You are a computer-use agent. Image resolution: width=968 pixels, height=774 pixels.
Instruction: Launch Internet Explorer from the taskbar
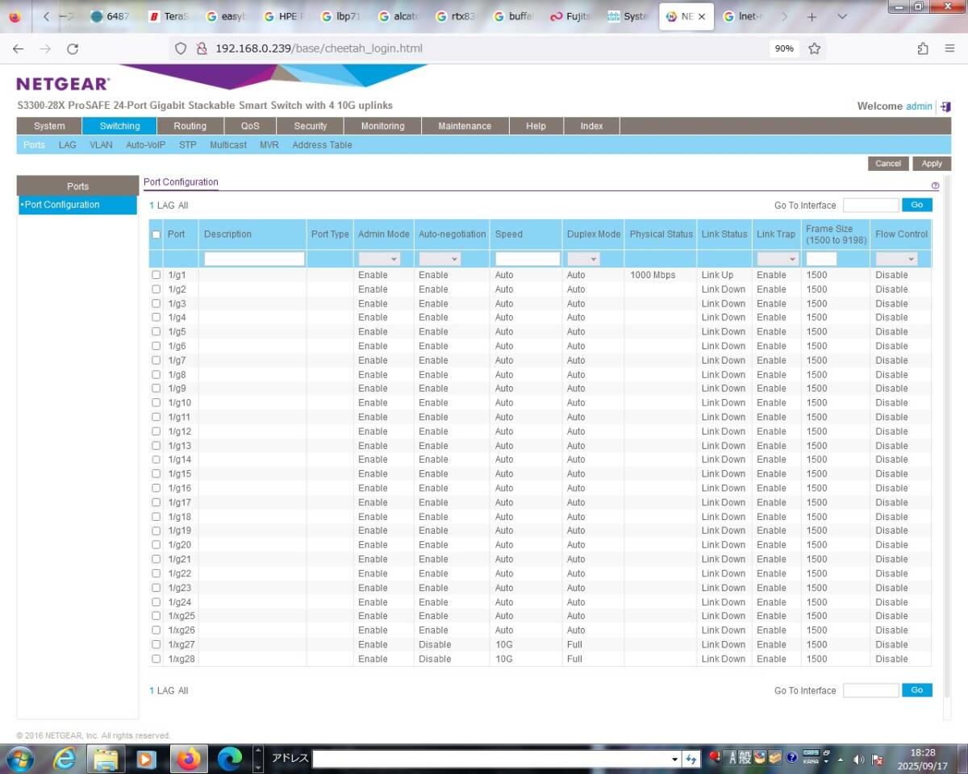pyautogui.click(x=65, y=759)
